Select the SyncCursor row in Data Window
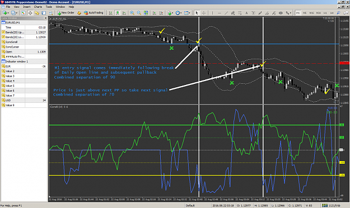Image resolution: width=350 pixels, height=208 pixels. pyautogui.click(x=24, y=47)
